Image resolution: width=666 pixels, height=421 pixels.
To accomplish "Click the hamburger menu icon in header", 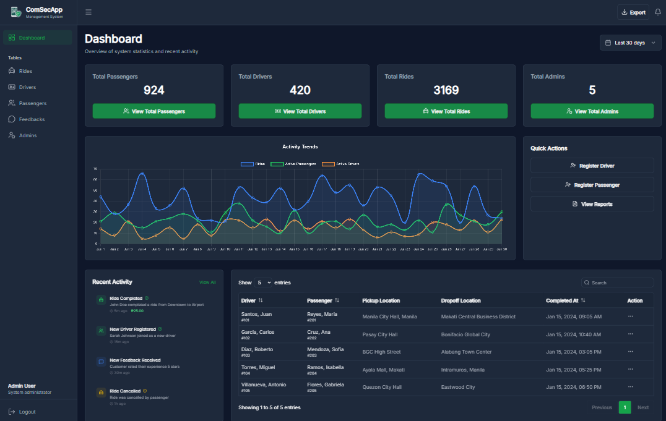I will click(89, 12).
